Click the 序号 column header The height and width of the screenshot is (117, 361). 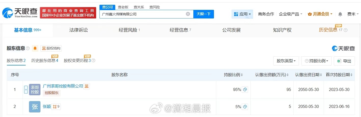click(x=15, y=75)
